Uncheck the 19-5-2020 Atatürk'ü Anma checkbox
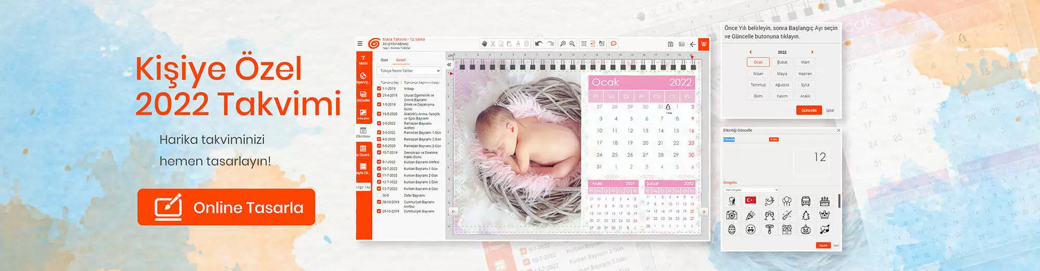The width and height of the screenshot is (1040, 271). (x=379, y=114)
